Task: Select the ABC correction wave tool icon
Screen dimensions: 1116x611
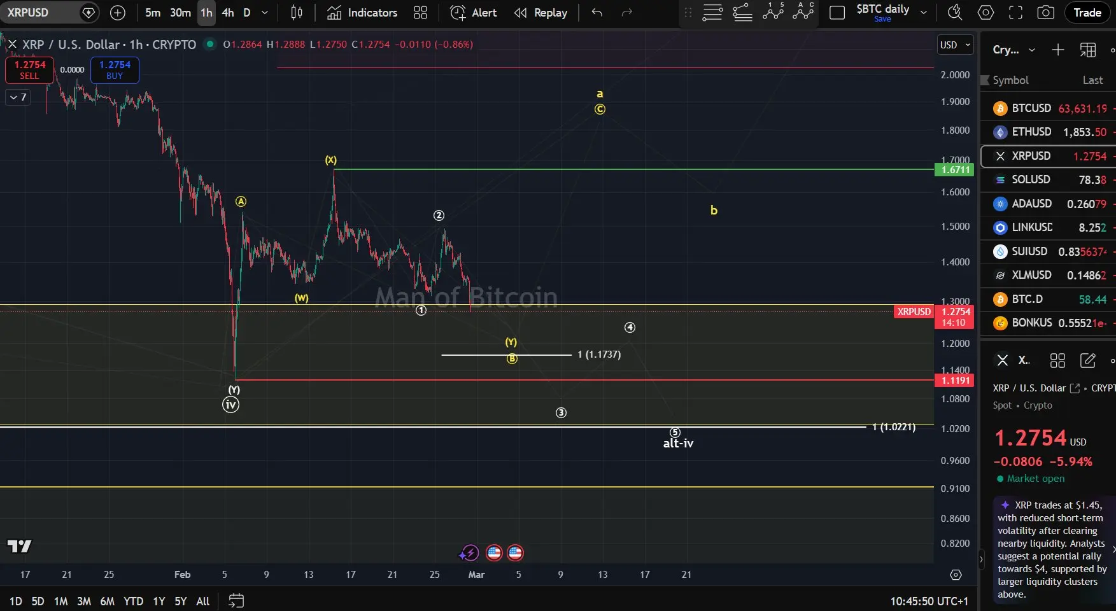Action: (804, 11)
